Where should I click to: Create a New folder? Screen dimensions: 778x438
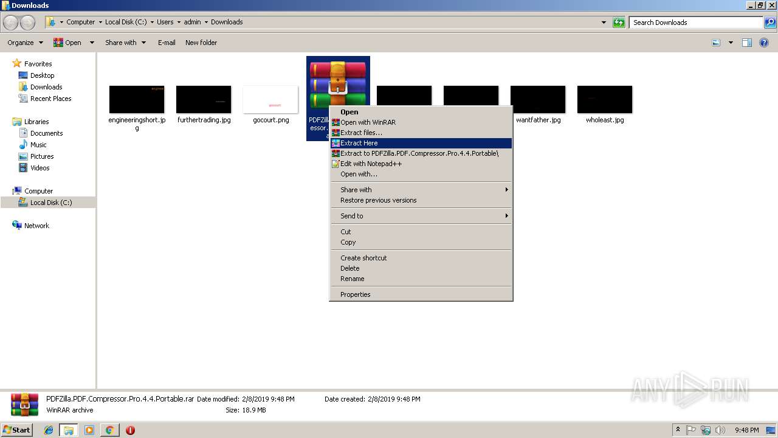(201, 43)
